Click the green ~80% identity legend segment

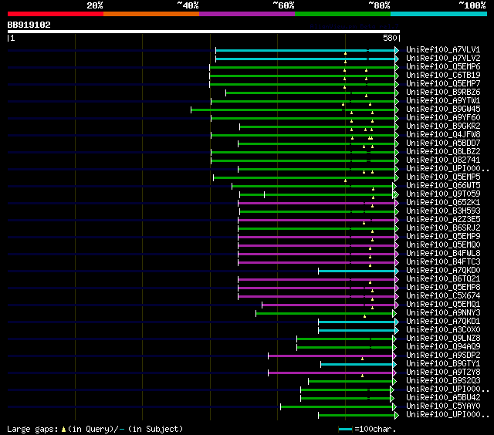pos(343,14)
